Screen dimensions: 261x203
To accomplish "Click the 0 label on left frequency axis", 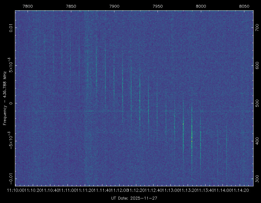I will point(11,103).
